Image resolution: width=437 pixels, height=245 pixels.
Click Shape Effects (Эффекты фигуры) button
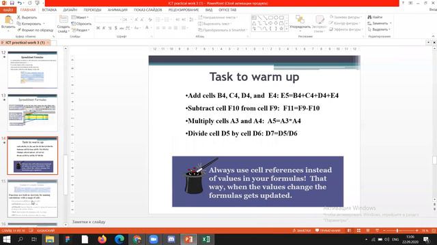[346, 29]
